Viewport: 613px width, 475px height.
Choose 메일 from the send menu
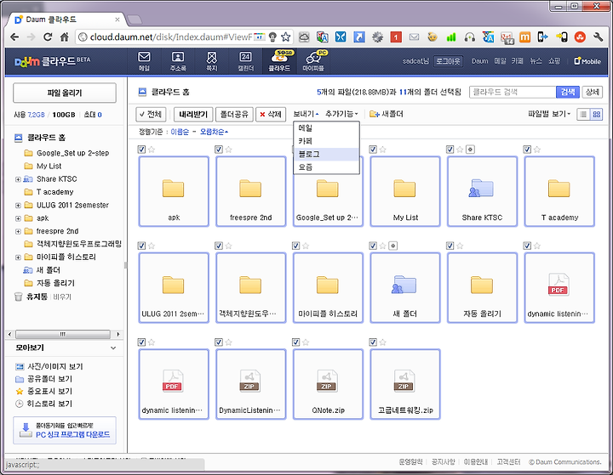[x=326, y=128]
